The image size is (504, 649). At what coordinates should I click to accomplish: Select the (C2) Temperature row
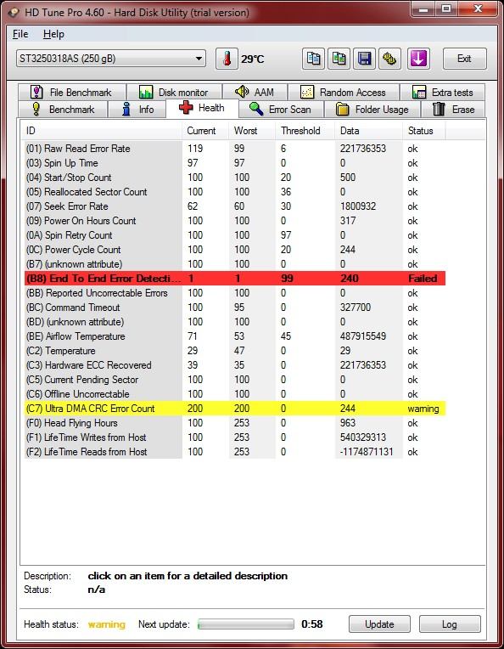235,351
